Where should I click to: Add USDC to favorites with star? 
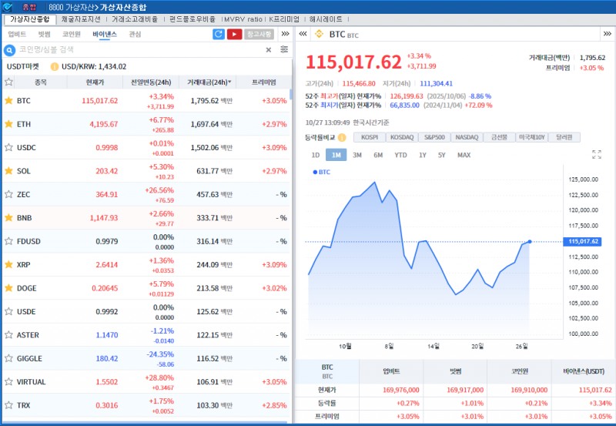point(8,147)
